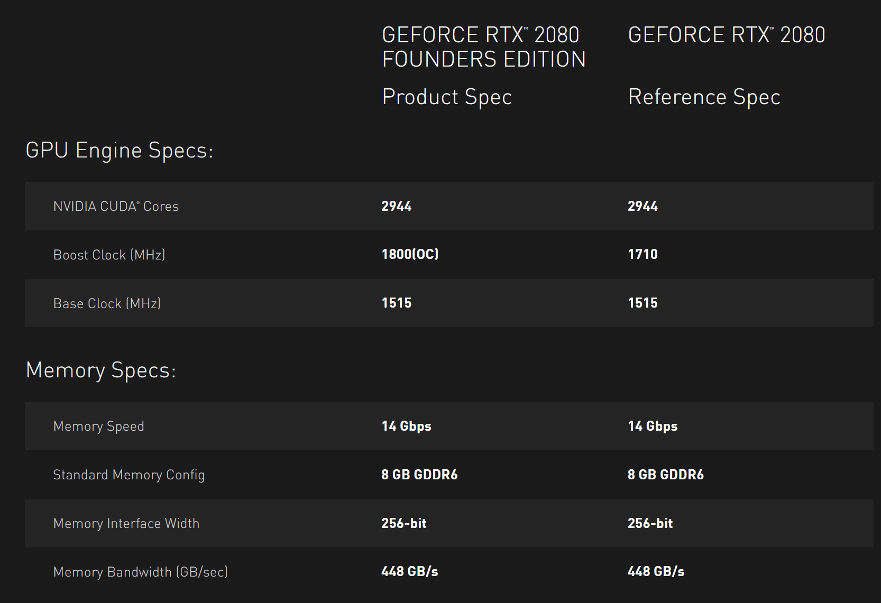
Task: Click the Base Clock (MHz) row label
Action: 107,303
